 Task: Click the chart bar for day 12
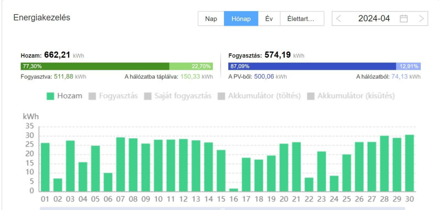(183, 165)
